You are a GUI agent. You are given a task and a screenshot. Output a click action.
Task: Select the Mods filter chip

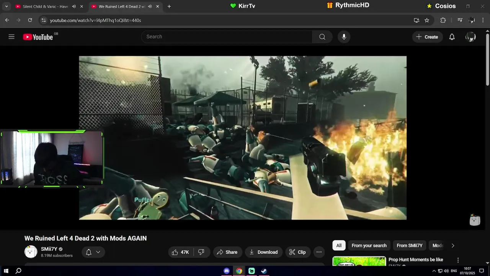tap(438, 246)
